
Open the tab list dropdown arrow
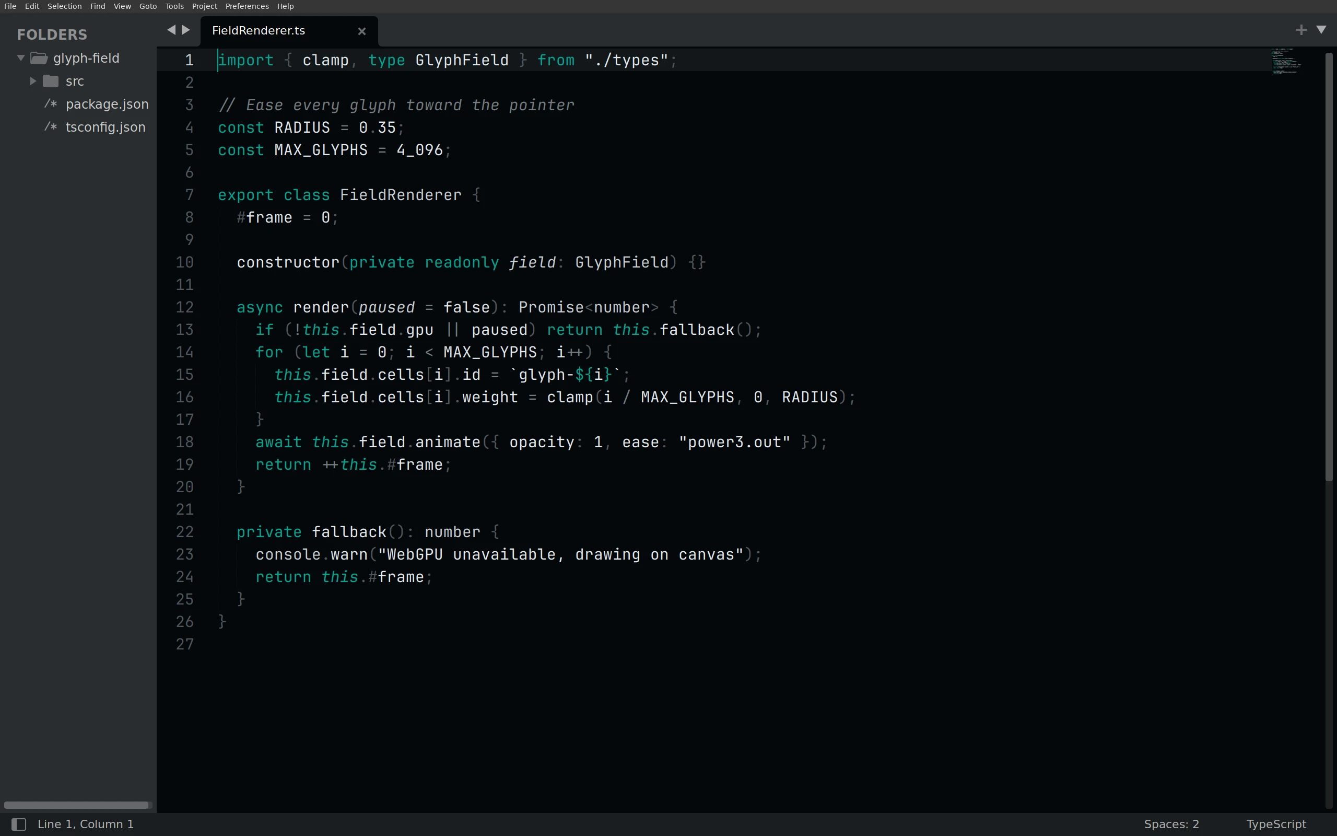click(1321, 30)
